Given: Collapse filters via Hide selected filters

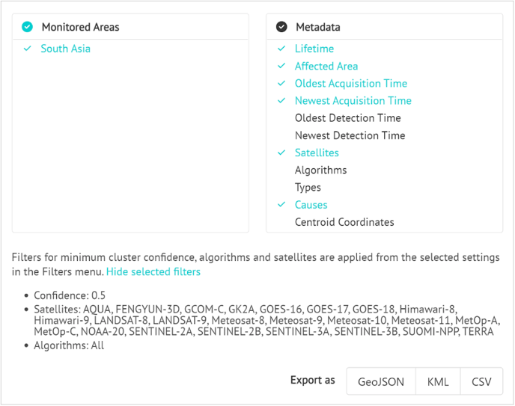Looking at the screenshot, I should click(153, 272).
